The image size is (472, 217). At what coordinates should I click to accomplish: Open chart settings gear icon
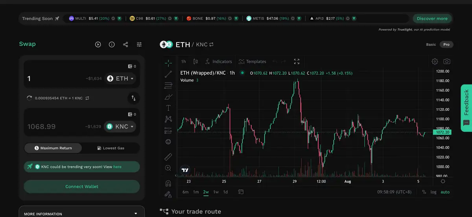pos(435,62)
